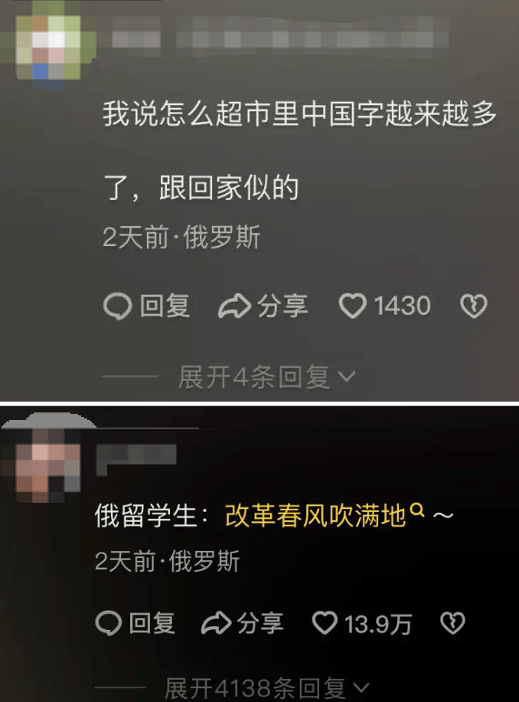Tap the 回复 label on first comment
This screenshot has width=519, height=702.
(165, 307)
